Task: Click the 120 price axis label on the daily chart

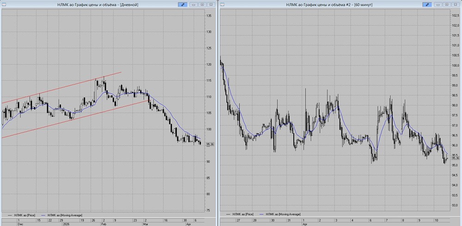Action: pyautogui.click(x=209, y=64)
